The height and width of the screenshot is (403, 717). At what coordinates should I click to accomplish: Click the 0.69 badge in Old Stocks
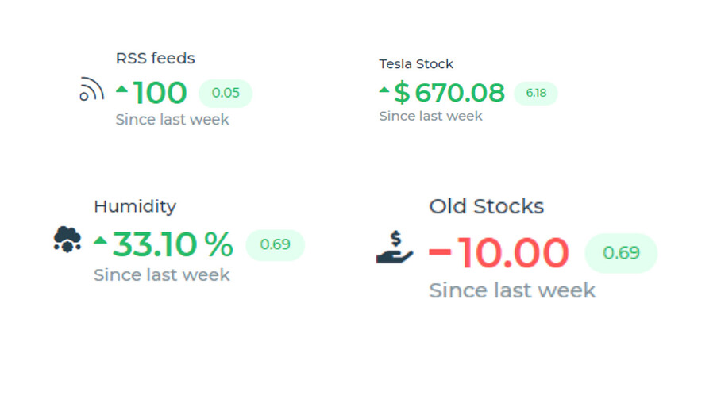click(621, 253)
